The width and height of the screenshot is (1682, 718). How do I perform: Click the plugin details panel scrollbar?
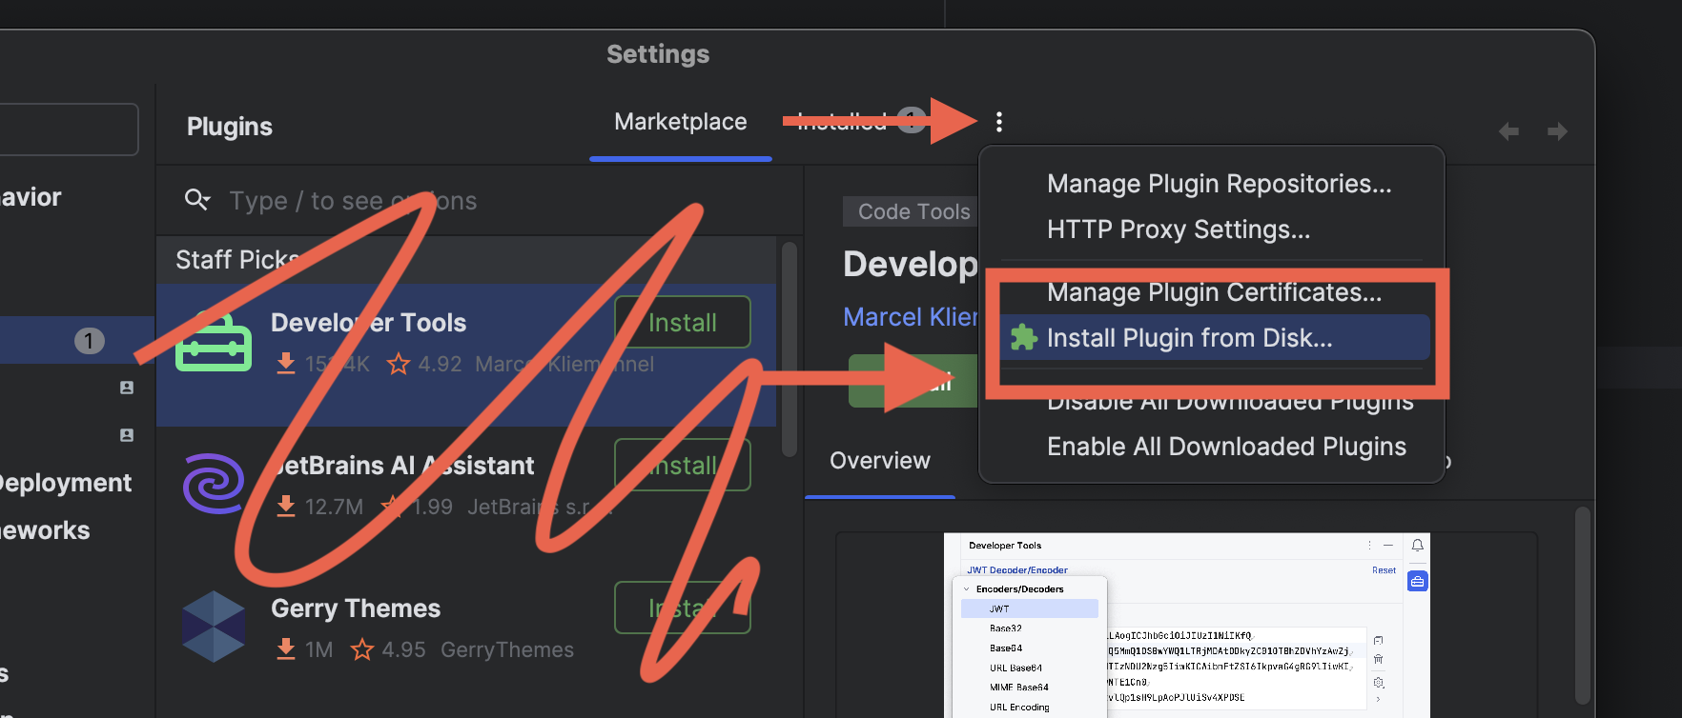pos(1582,606)
